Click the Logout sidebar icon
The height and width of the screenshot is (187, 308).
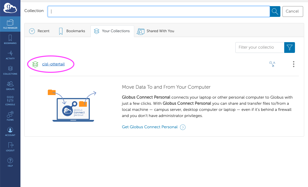(x=10, y=147)
